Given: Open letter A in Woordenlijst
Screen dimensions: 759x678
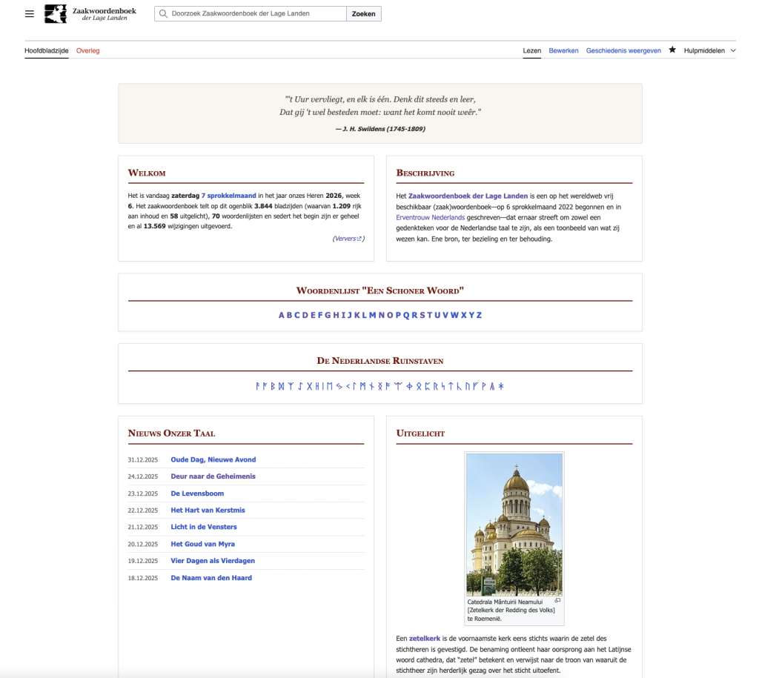Looking at the screenshot, I should click(282, 316).
